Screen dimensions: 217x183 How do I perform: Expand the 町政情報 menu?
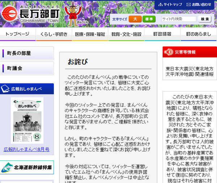162,34
